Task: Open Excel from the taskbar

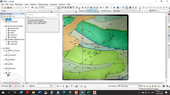Action: pyautogui.click(x=88, y=93)
